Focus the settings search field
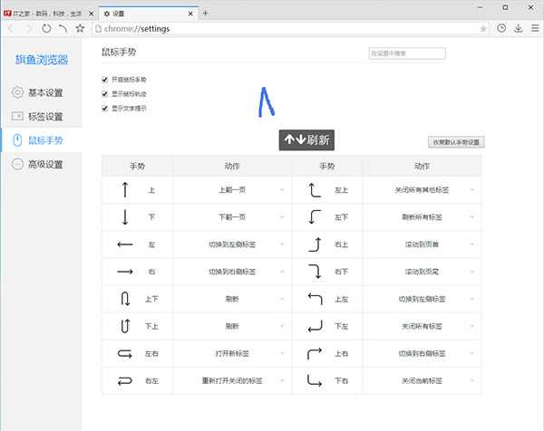This screenshot has height=431, width=544. 407,53
